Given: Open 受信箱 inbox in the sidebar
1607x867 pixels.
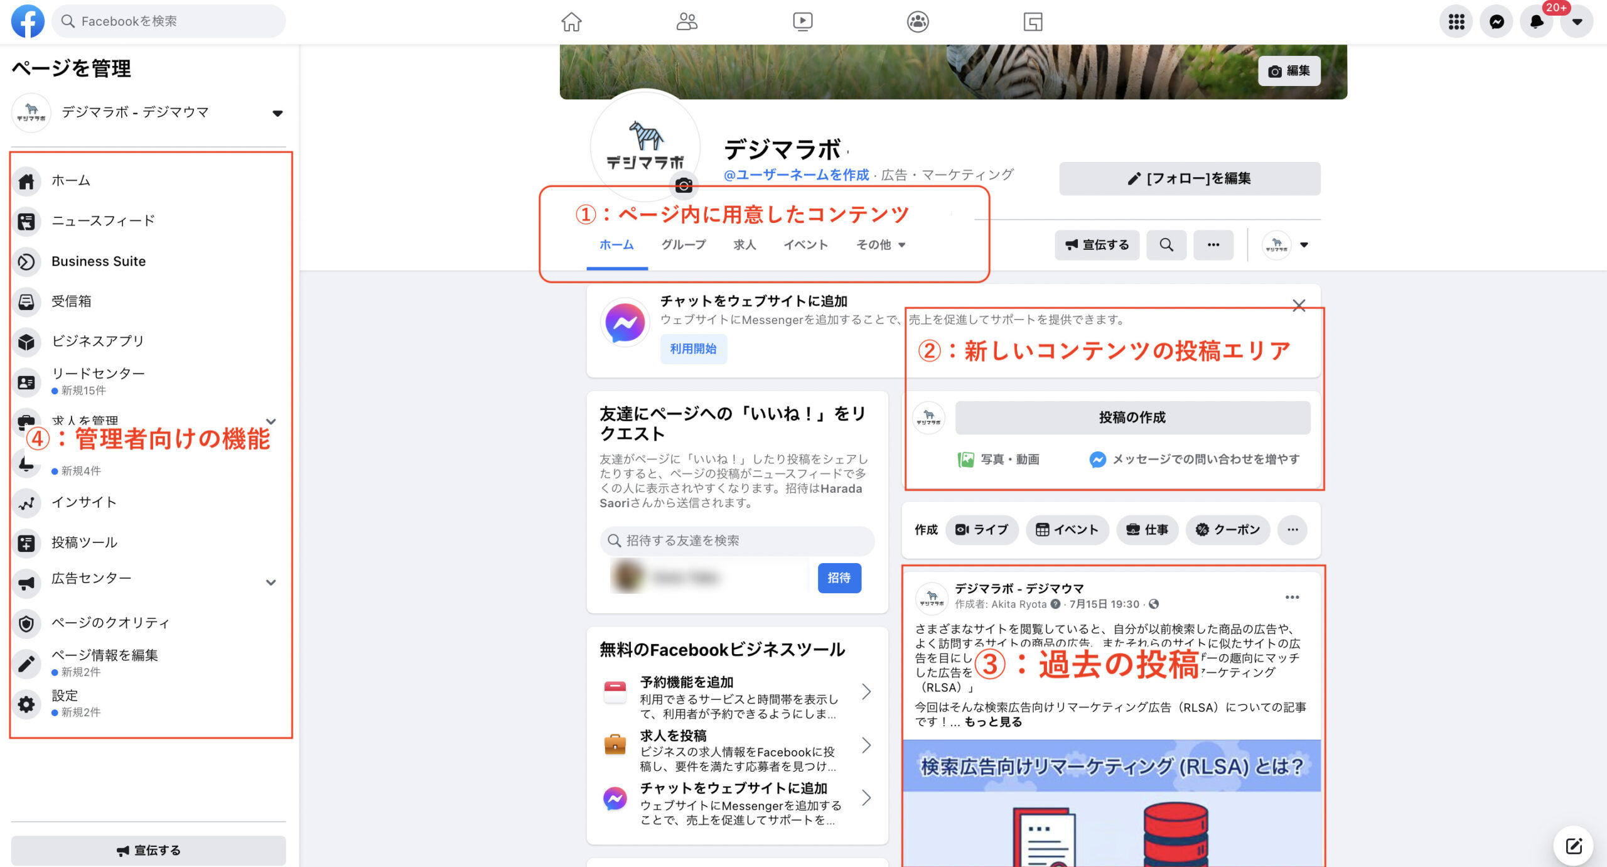Looking at the screenshot, I should click(148, 301).
